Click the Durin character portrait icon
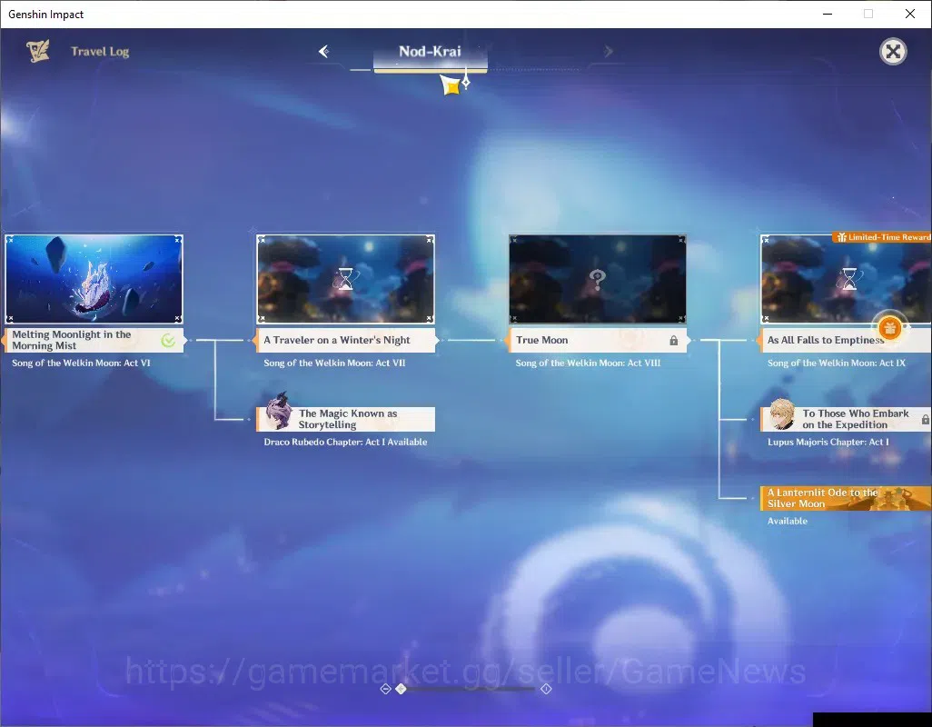 coord(278,412)
